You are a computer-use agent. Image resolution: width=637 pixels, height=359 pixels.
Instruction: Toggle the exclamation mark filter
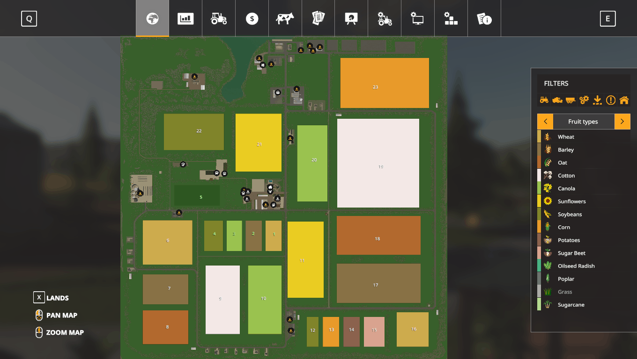point(611,100)
